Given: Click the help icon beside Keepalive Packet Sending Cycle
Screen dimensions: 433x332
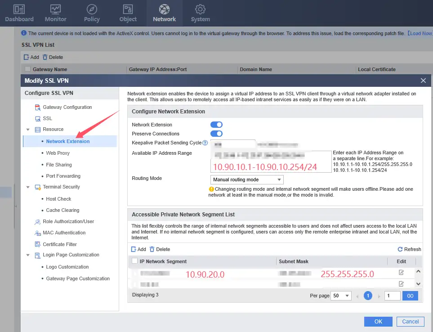Looking at the screenshot, I should (x=205, y=143).
